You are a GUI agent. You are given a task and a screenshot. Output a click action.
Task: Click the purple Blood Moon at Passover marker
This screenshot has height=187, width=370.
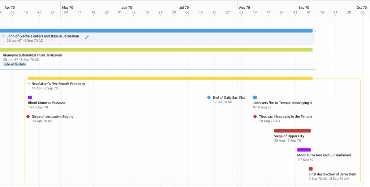30,97
